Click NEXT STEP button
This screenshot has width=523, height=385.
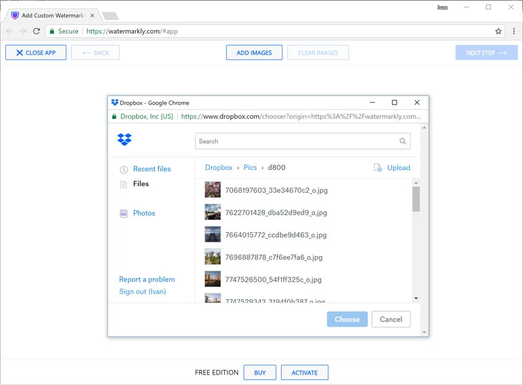[486, 53]
